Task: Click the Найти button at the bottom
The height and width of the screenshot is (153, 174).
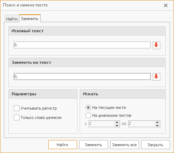Action: point(63,145)
